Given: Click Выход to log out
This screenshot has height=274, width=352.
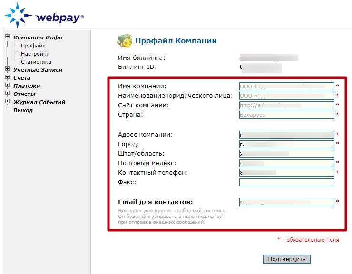Looking at the screenshot, I should 23,110.
